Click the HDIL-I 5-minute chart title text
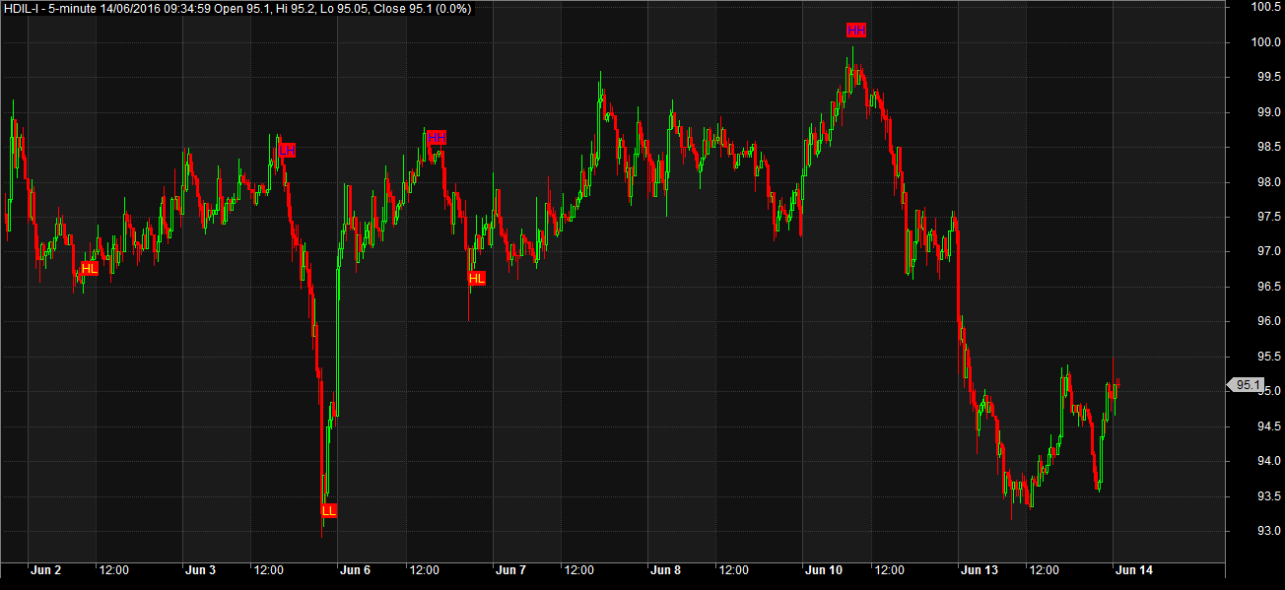The image size is (1285, 590). click(237, 8)
